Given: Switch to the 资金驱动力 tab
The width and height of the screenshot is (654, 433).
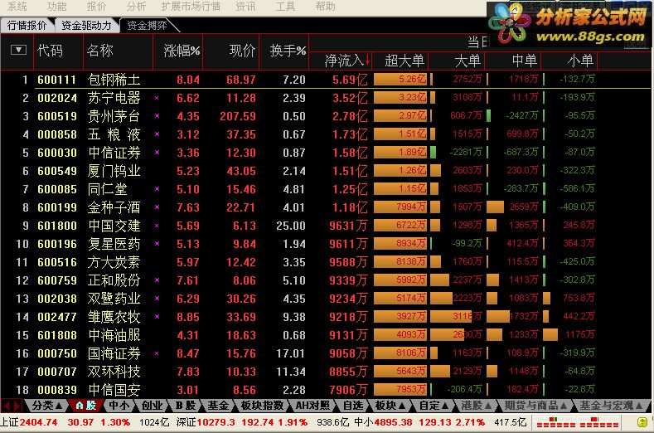Looking at the screenshot, I should coord(86,26).
